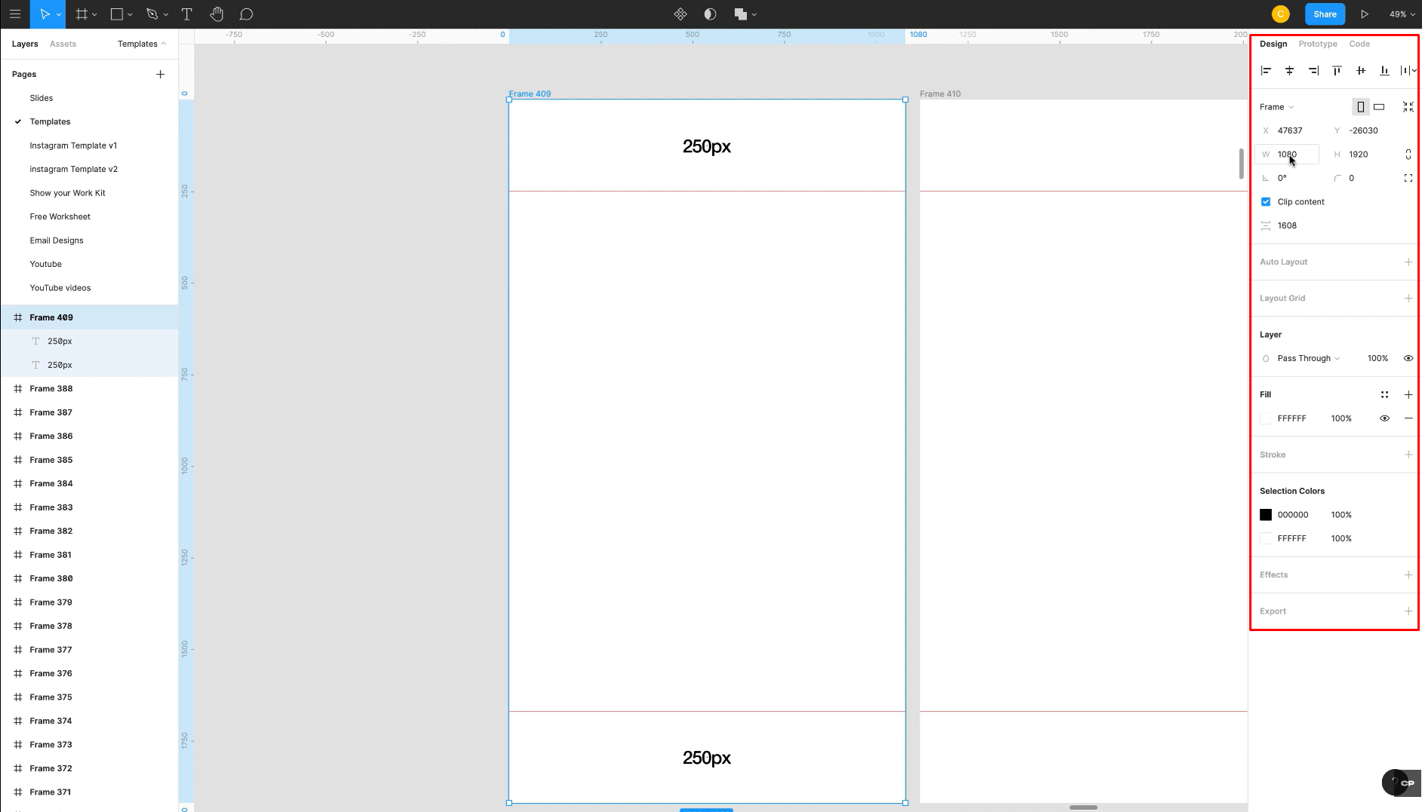
Task: Open the comment tool
Action: (x=246, y=14)
